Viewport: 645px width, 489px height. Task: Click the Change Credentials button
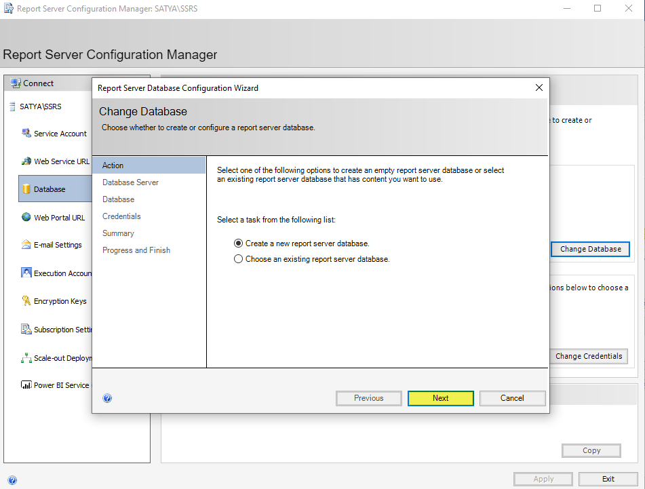click(x=588, y=356)
